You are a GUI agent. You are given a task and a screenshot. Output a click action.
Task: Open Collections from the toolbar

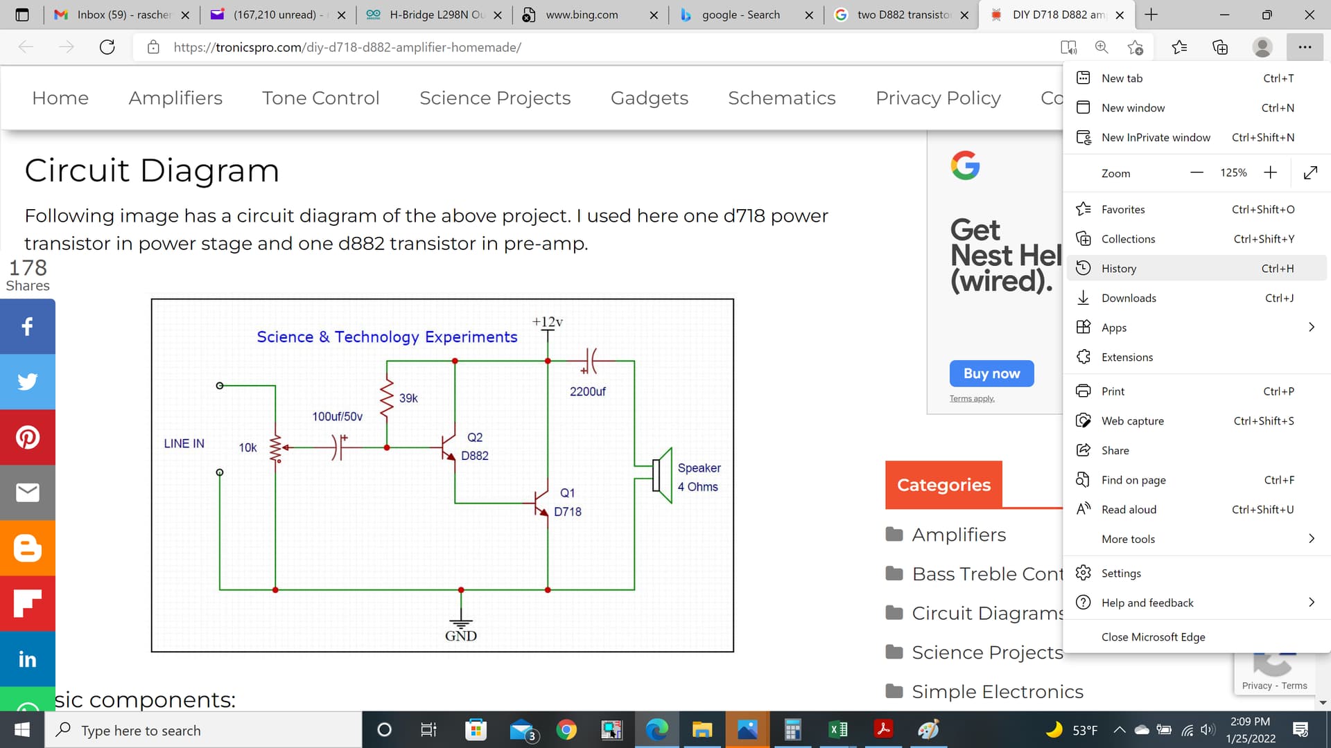pyautogui.click(x=1220, y=47)
